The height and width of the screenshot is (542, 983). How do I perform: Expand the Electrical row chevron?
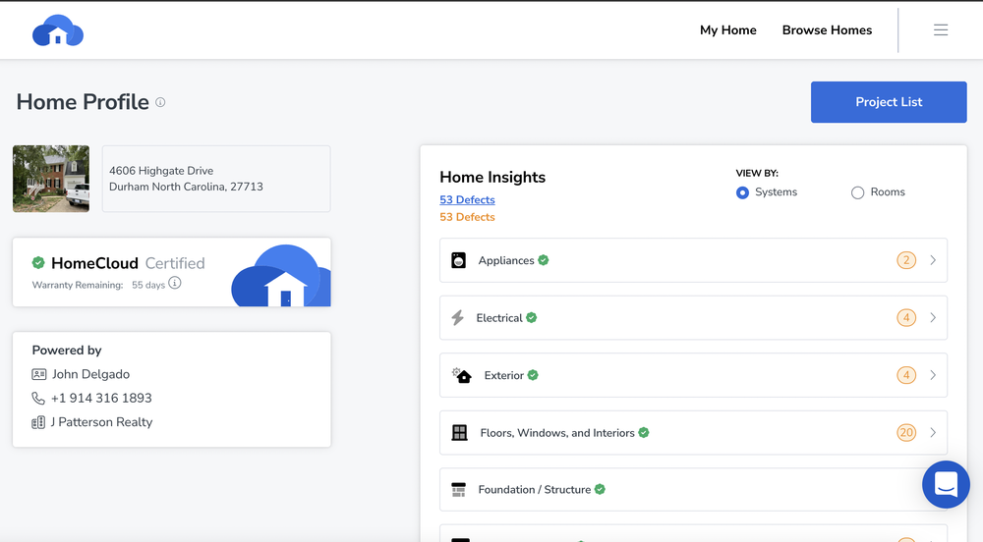point(933,317)
